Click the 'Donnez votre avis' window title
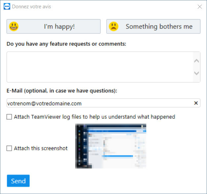 tap(31, 7)
